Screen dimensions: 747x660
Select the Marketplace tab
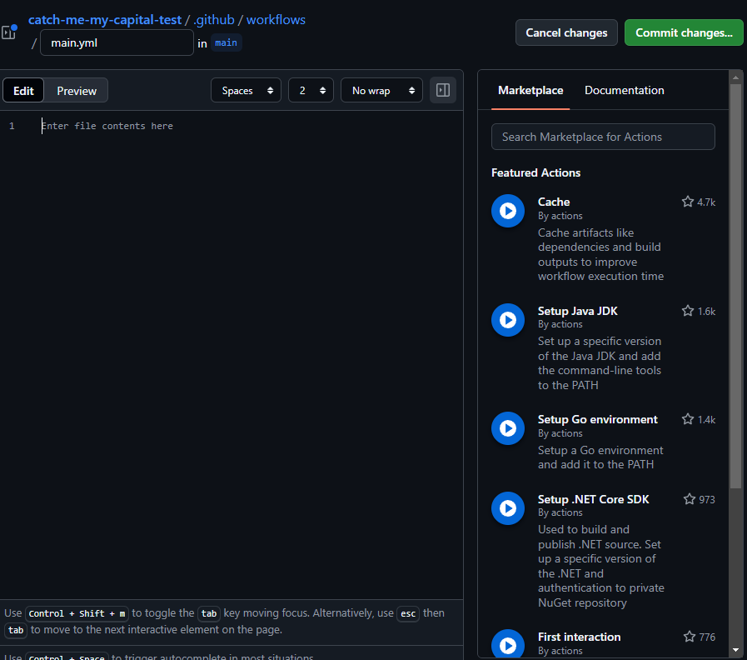530,90
